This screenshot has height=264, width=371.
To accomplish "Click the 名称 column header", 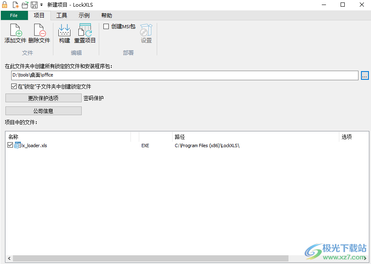I will pyautogui.click(x=68, y=137).
